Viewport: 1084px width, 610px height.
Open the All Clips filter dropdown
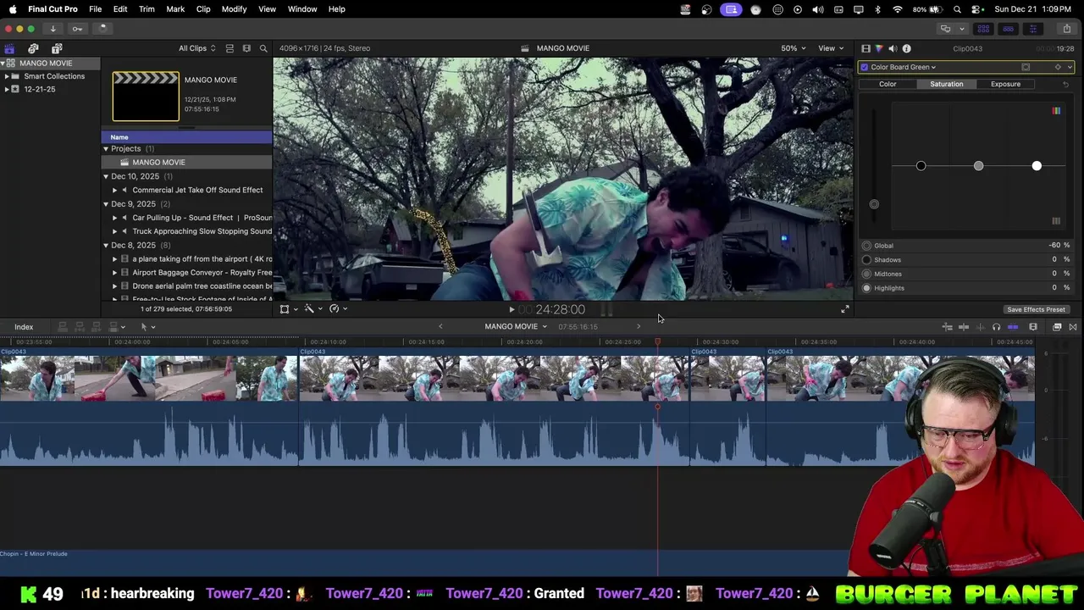(196, 48)
